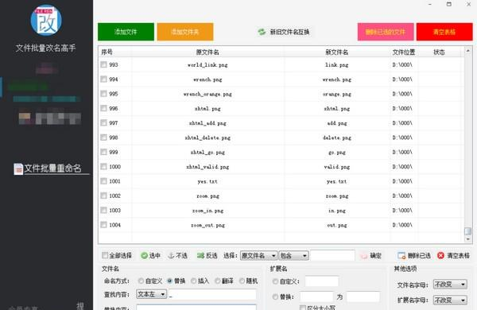Click the extension replace target field after 为
The height and width of the screenshot is (310, 477).
pyautogui.click(x=363, y=296)
